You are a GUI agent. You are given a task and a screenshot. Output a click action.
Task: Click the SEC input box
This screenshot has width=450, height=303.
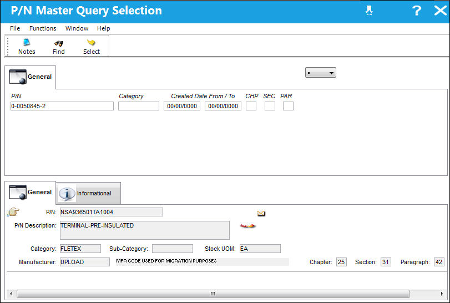270,106
